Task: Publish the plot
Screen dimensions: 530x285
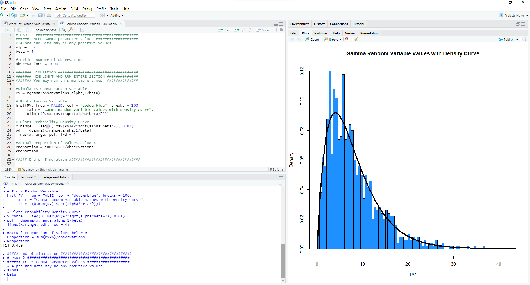Action: pos(506,40)
